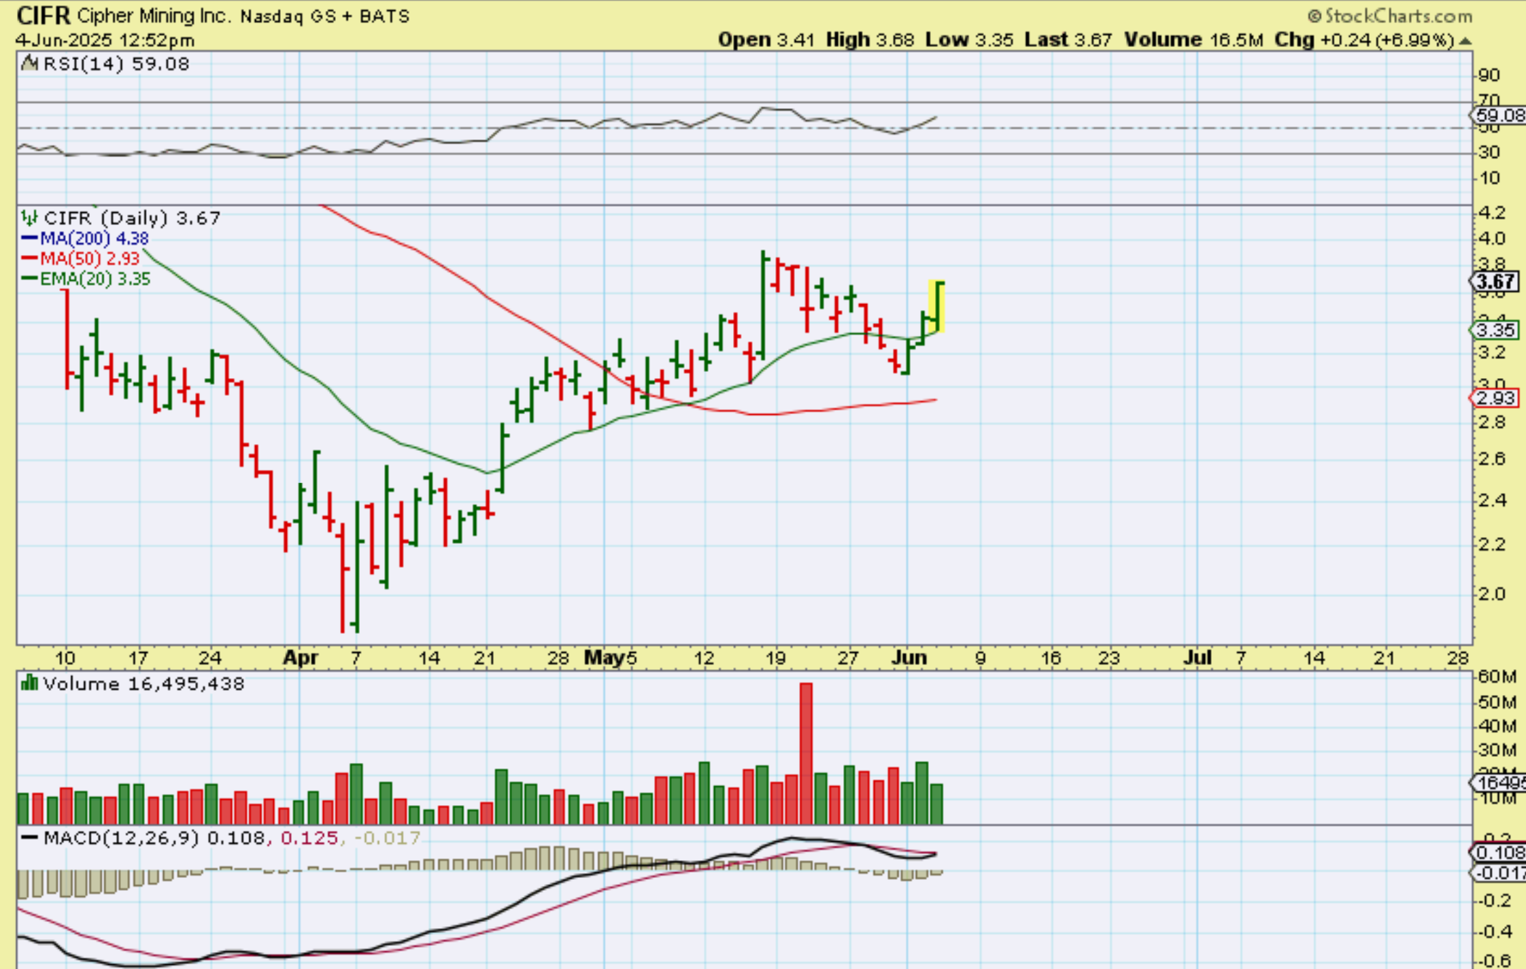Click the tallest red volume spike bar
1526x969 pixels.
(806, 753)
